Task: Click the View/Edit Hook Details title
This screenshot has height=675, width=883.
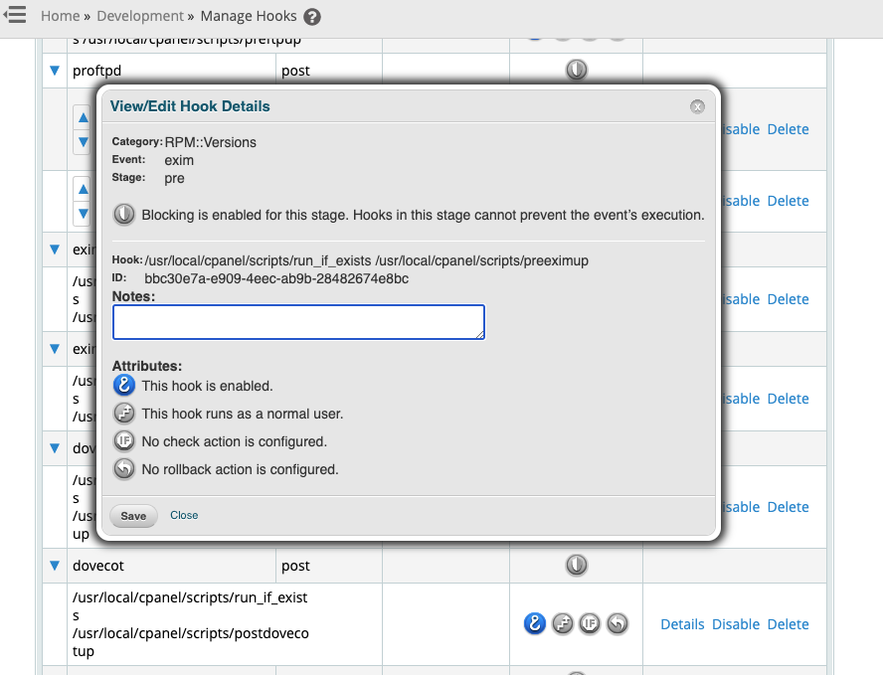Action: pos(190,106)
